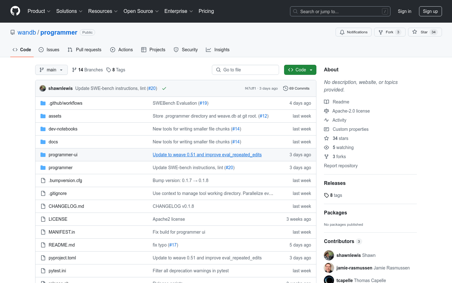
Task: Open the commit history clock icon
Action: (285, 88)
